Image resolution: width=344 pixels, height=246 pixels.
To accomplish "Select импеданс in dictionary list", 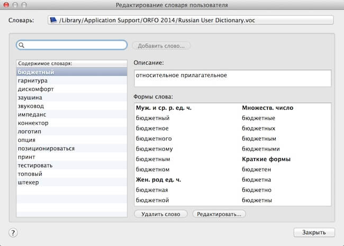I will click(x=72, y=115).
